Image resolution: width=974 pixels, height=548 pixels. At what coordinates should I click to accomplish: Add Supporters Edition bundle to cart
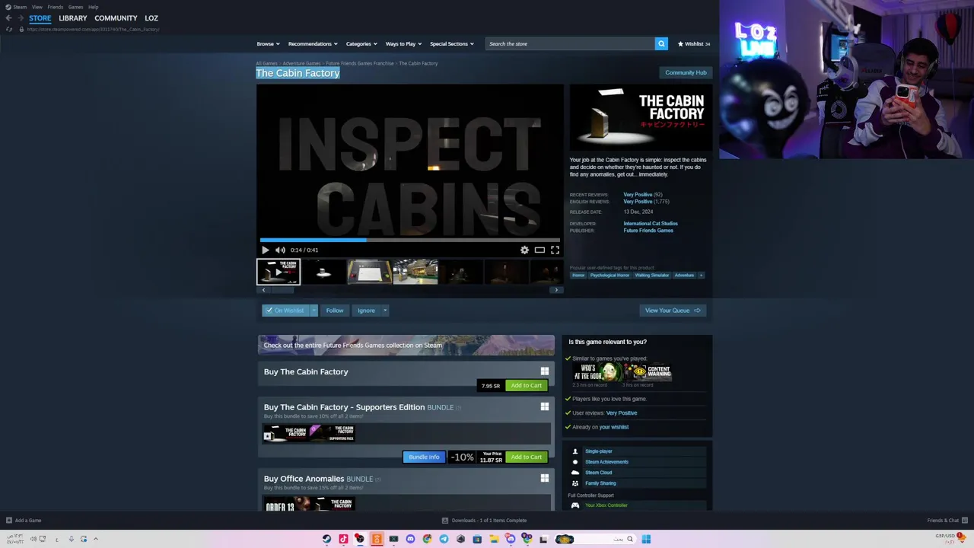tap(527, 457)
